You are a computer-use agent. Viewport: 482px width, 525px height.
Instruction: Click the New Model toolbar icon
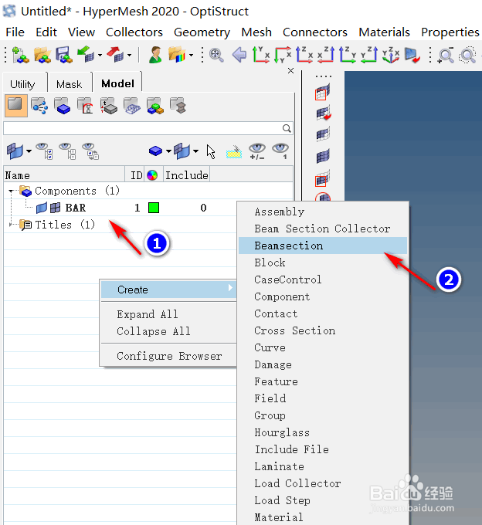[x=20, y=55]
